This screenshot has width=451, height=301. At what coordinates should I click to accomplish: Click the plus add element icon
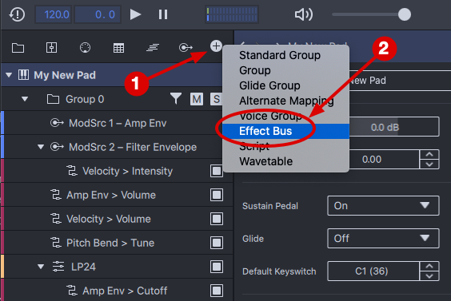point(216,46)
